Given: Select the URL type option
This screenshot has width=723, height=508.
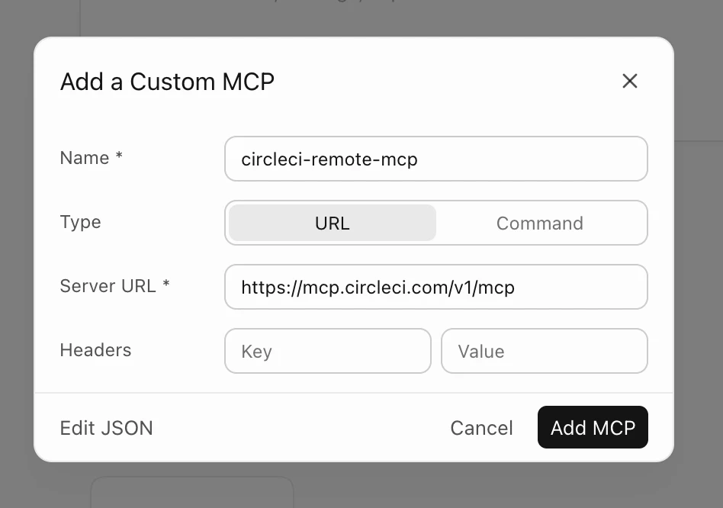Looking at the screenshot, I should pyautogui.click(x=332, y=223).
